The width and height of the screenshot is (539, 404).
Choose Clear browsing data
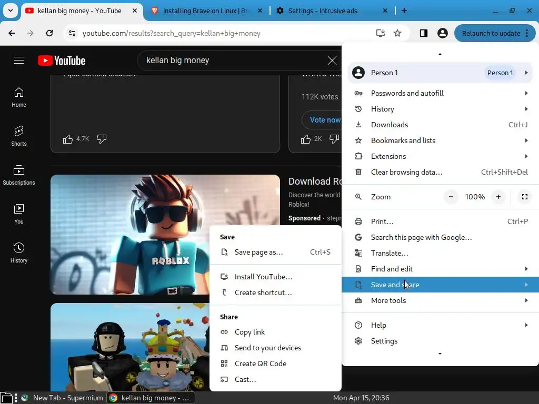[x=440, y=172]
